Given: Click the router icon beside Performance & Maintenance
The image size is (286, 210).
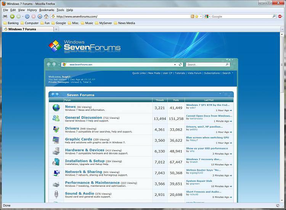Looking at the screenshot, I should click(x=56, y=184).
